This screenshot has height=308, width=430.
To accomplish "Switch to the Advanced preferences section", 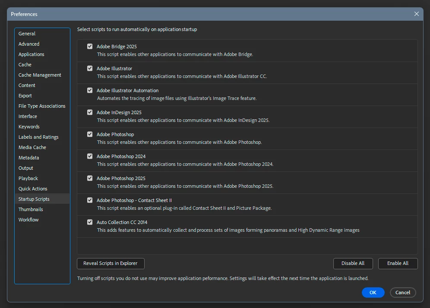I will point(42,44).
